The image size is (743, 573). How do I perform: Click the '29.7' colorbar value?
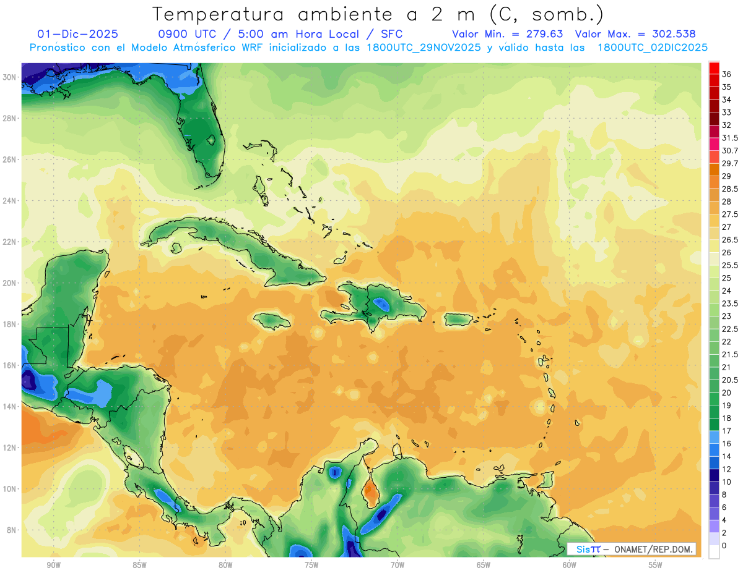[730, 163]
